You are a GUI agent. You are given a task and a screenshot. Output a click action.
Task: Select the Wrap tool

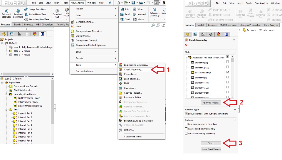pos(138,9)
